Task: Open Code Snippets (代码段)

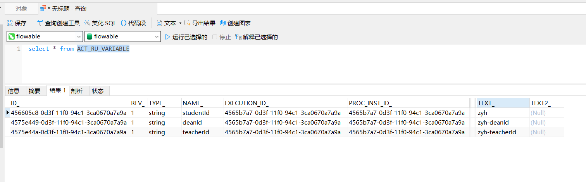Action: [133, 23]
